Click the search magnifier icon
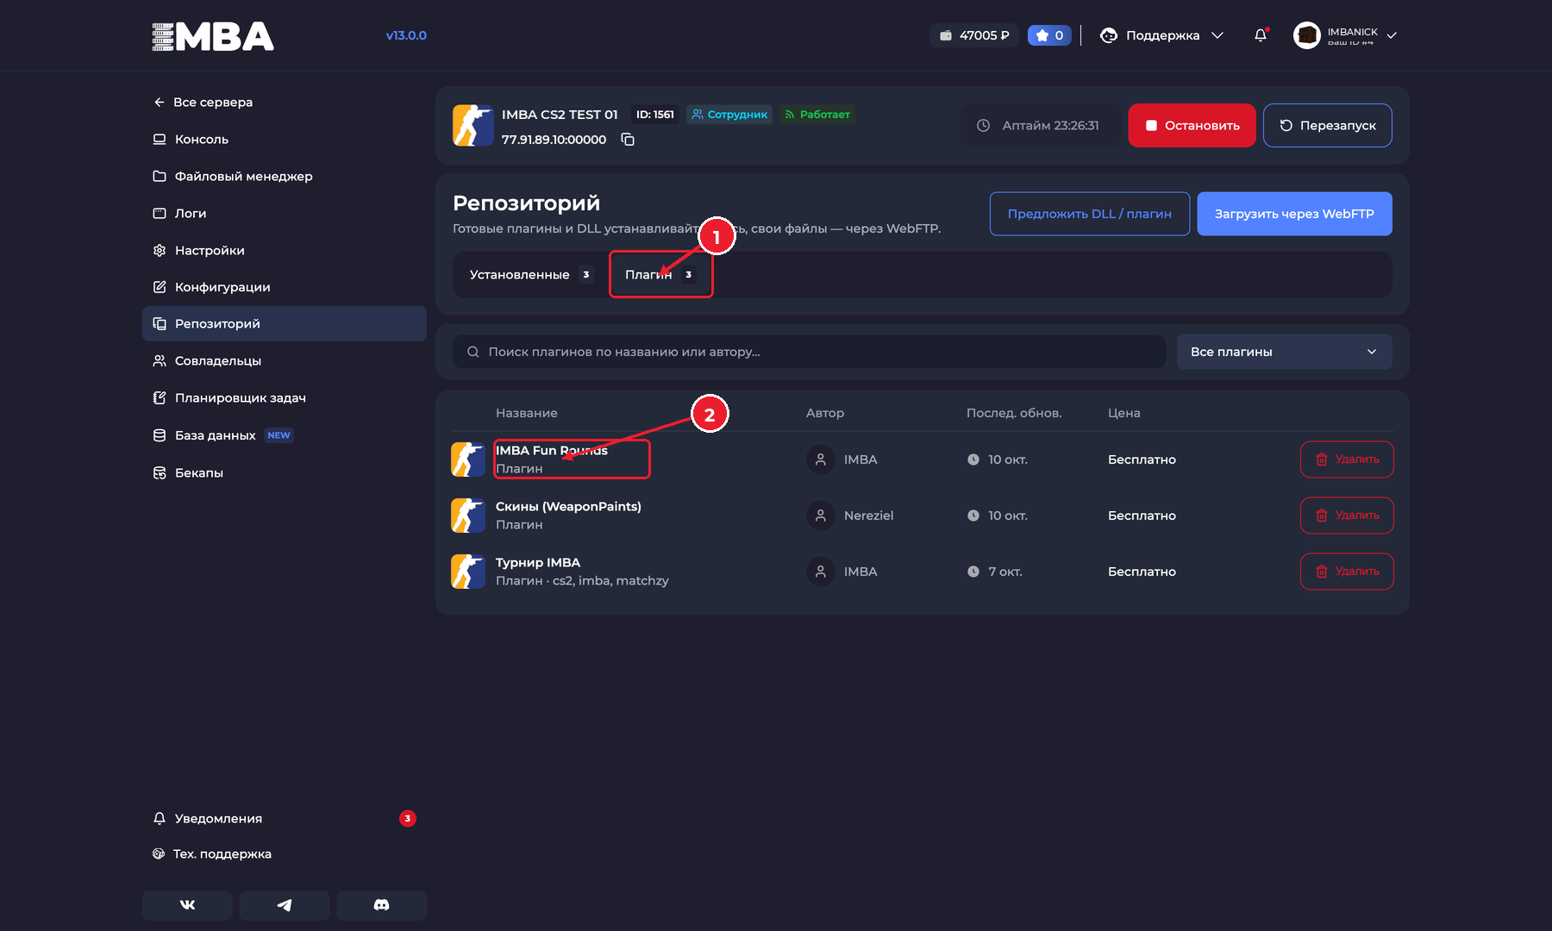Screen dimensions: 1552x931 (x=473, y=352)
